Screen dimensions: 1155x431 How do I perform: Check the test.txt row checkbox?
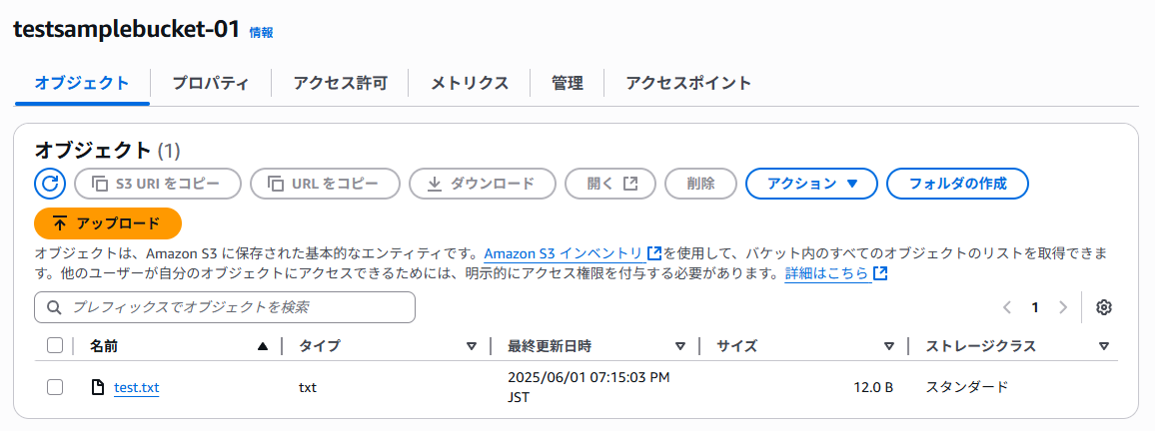tap(55, 387)
